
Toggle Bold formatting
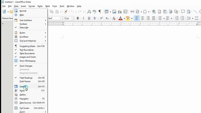tap(78, 18)
